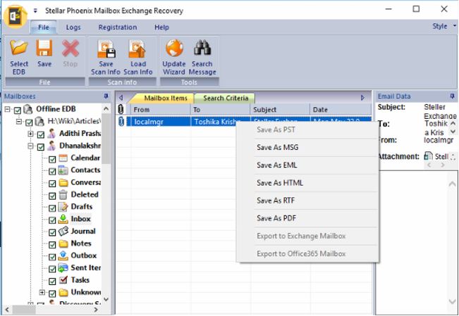This screenshot has height=316, width=459.
Task: Collapse the Offline EDB tree node
Action: [x=7, y=109]
